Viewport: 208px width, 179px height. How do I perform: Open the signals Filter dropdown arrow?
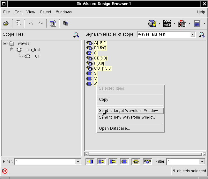[202, 162]
